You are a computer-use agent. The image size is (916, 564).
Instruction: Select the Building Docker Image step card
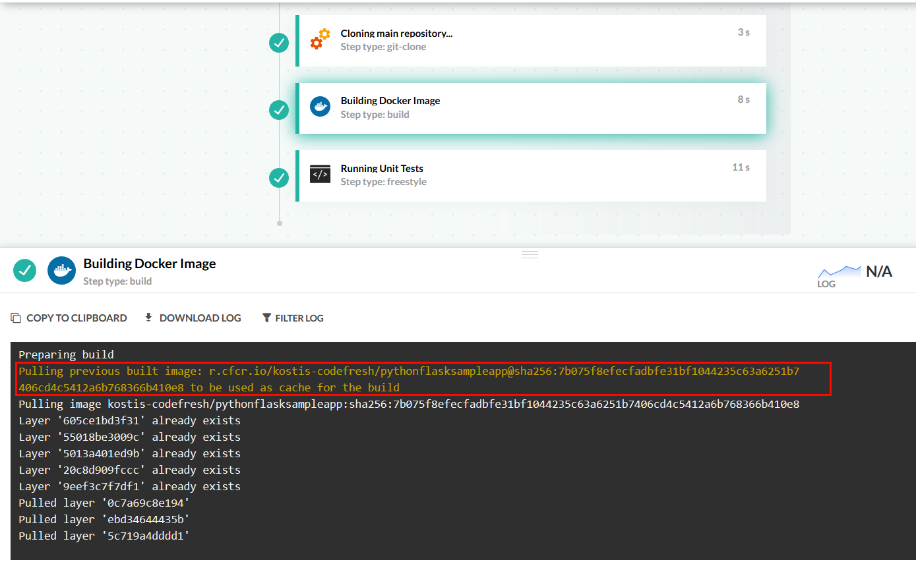(531, 108)
